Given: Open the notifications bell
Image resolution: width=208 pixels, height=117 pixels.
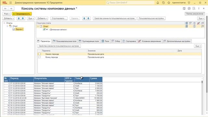Looking at the screenshot, I should (158, 3).
